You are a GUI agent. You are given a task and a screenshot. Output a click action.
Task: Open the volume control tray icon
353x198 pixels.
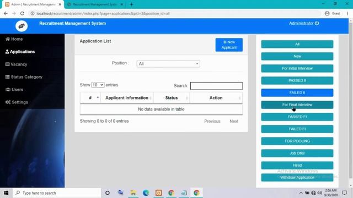point(320,193)
